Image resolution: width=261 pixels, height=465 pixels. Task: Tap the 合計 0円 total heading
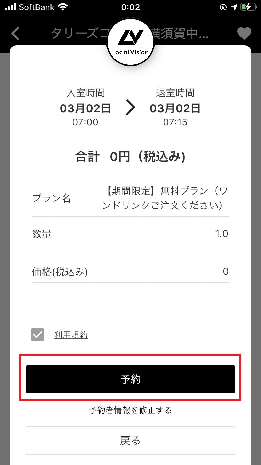130,157
